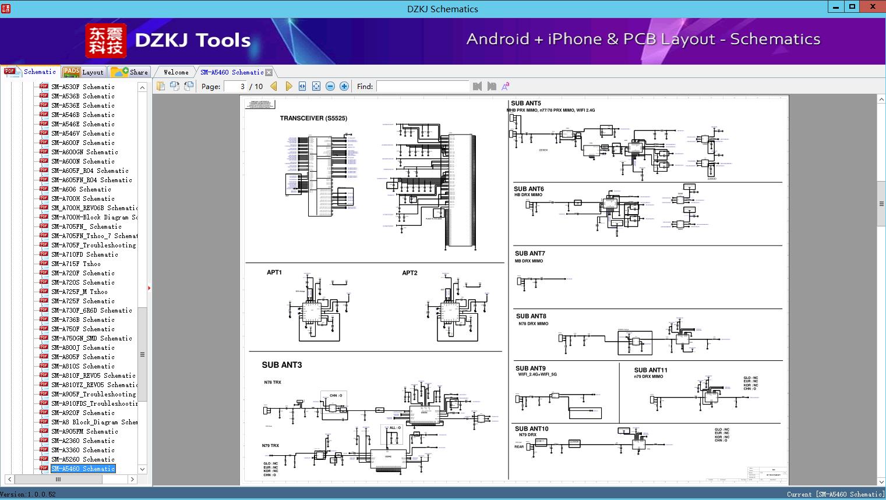The height and width of the screenshot is (500, 886).
Task: Open the Layout panel tab
Action: coord(83,72)
